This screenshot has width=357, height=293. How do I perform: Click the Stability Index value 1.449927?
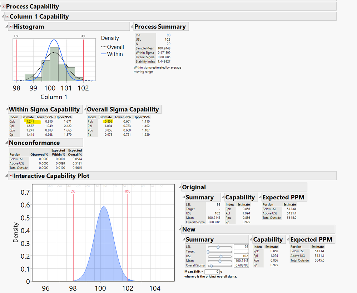[164, 61]
